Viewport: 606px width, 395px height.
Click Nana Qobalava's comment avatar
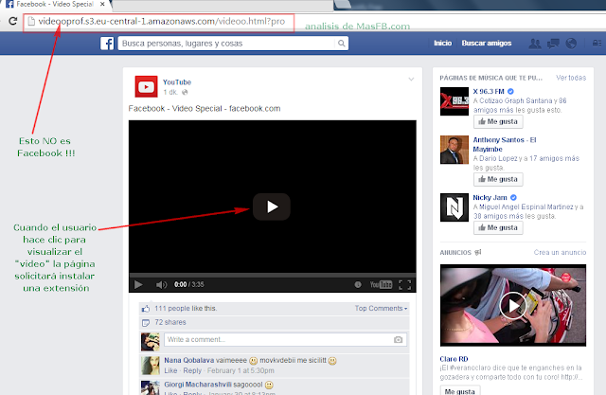click(151, 366)
